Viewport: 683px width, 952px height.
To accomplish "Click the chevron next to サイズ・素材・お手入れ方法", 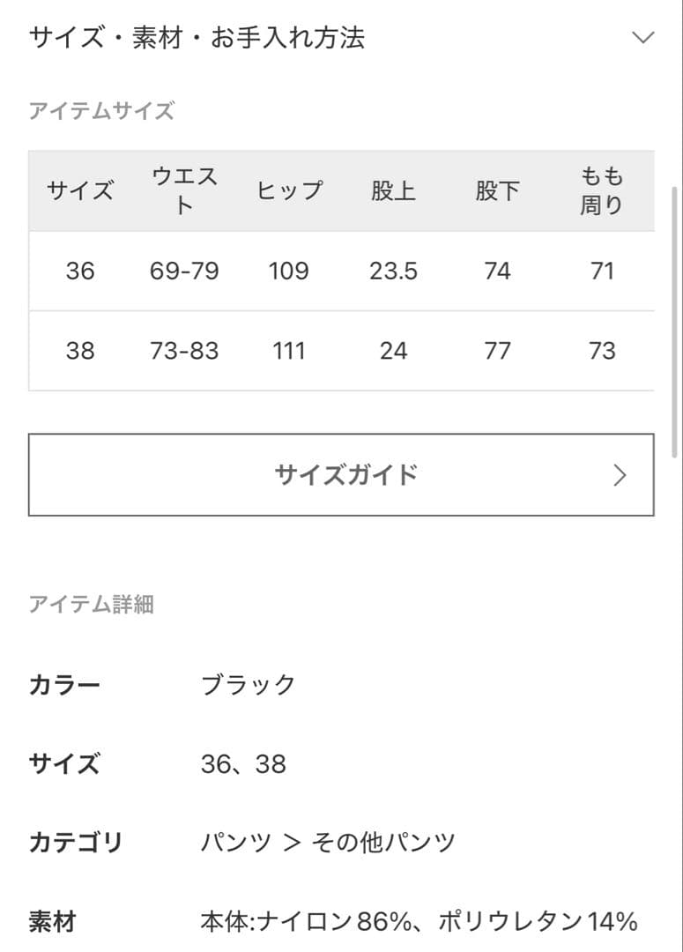I will click(x=644, y=38).
